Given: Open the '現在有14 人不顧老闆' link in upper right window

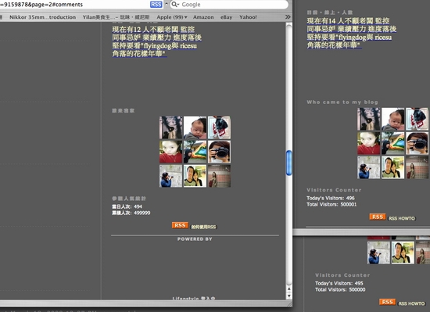Looking at the screenshot, I should pyautogui.click(x=352, y=33).
